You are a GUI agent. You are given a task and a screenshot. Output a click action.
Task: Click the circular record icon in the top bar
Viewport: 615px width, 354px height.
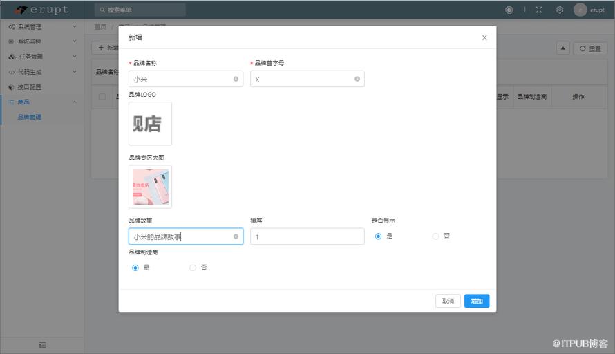point(509,10)
